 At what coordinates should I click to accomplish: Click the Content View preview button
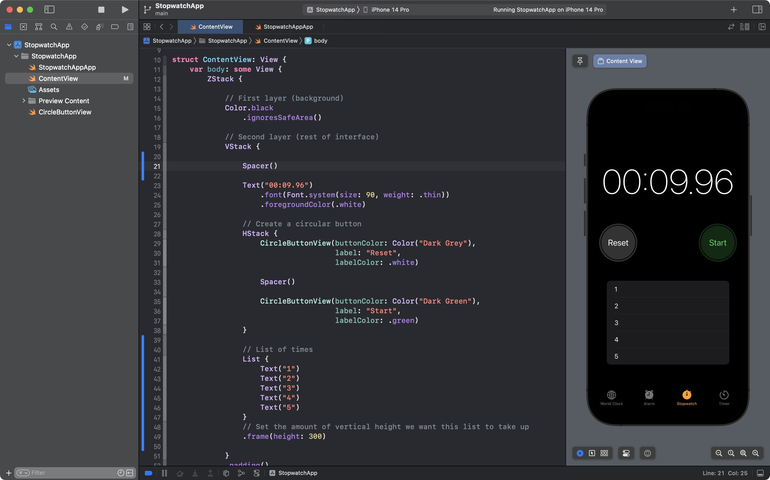click(620, 61)
